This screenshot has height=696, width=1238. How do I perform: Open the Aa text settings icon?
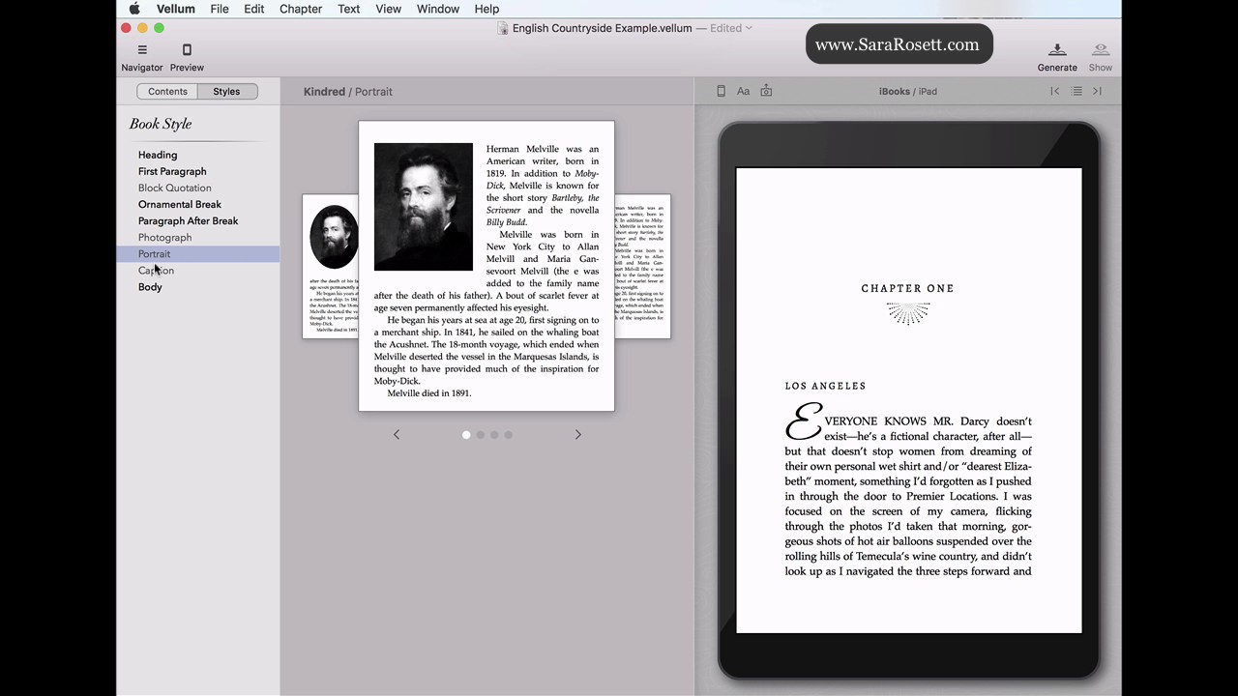click(743, 91)
